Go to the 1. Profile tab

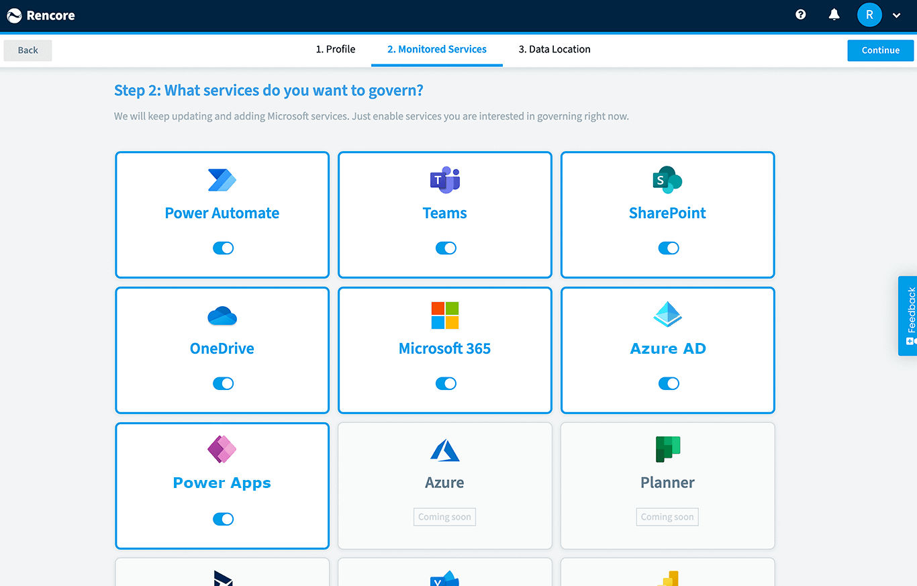336,49
